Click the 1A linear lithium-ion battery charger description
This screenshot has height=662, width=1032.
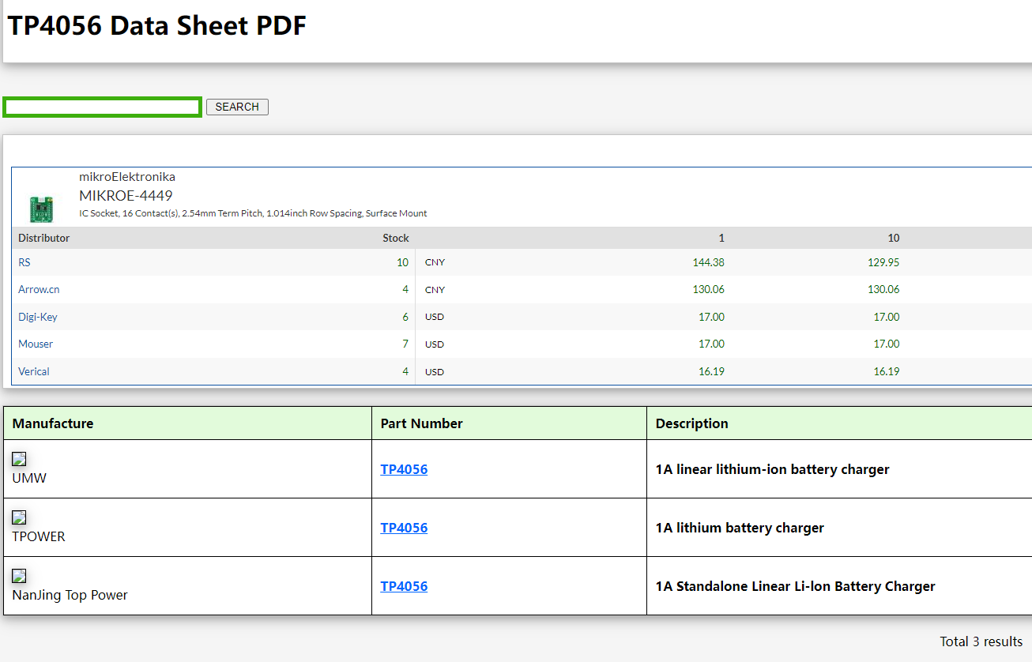(x=773, y=469)
